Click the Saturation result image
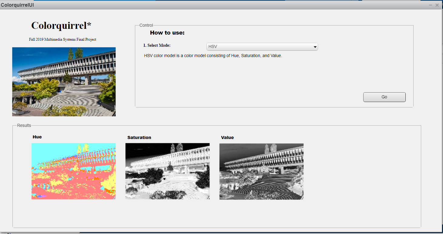443x234 pixels. (x=167, y=171)
